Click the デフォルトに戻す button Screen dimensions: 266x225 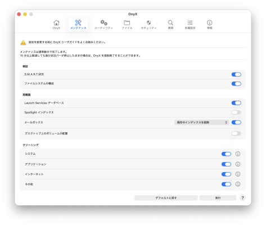coord(166,198)
